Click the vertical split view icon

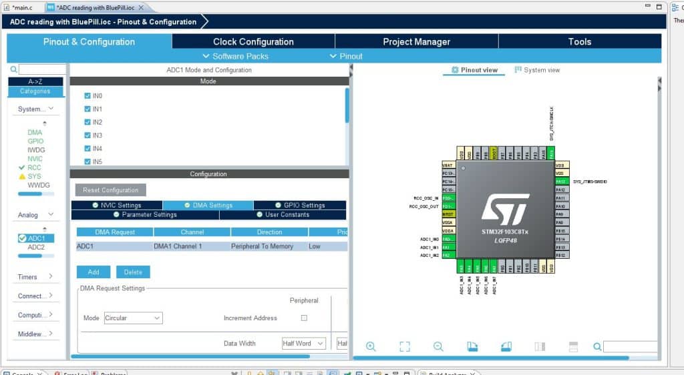pos(540,346)
